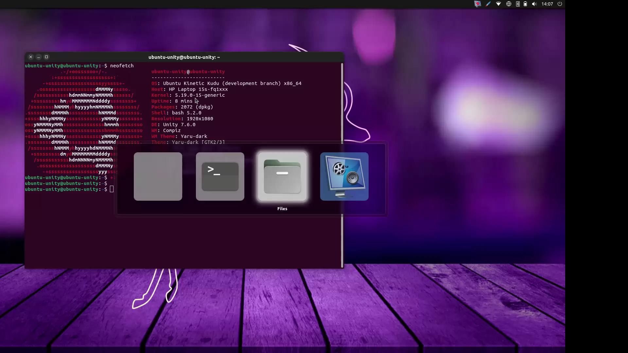
Task: Click the 'bash 5.2.0' shell value
Action: (x=187, y=113)
